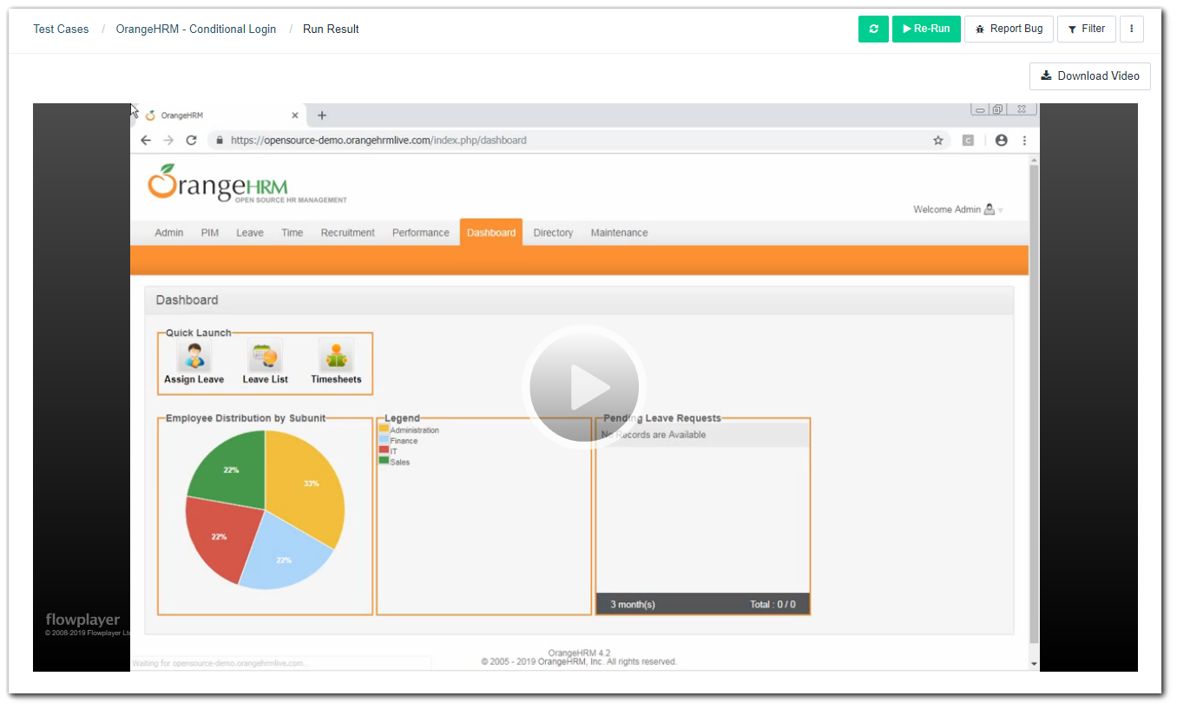Open the three-dot more options menu
1177x709 pixels.
point(1131,29)
